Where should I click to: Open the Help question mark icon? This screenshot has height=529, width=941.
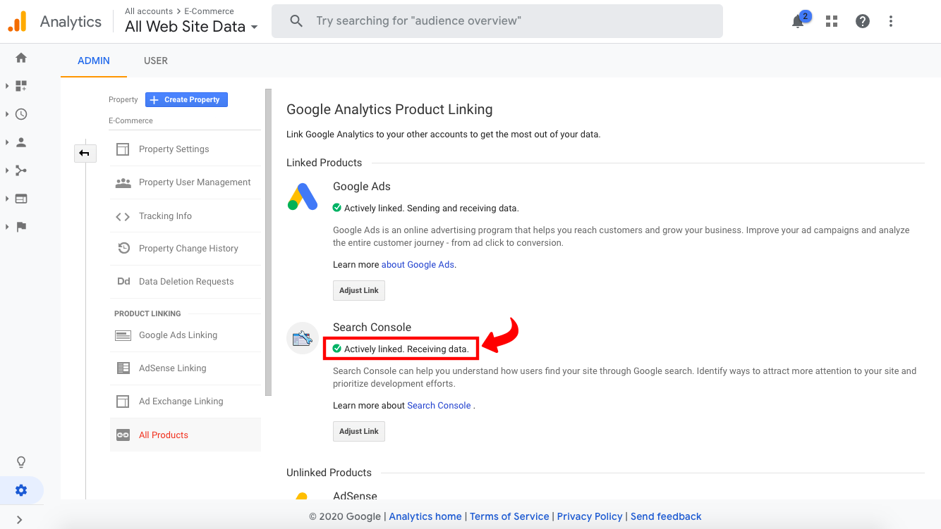pos(862,21)
